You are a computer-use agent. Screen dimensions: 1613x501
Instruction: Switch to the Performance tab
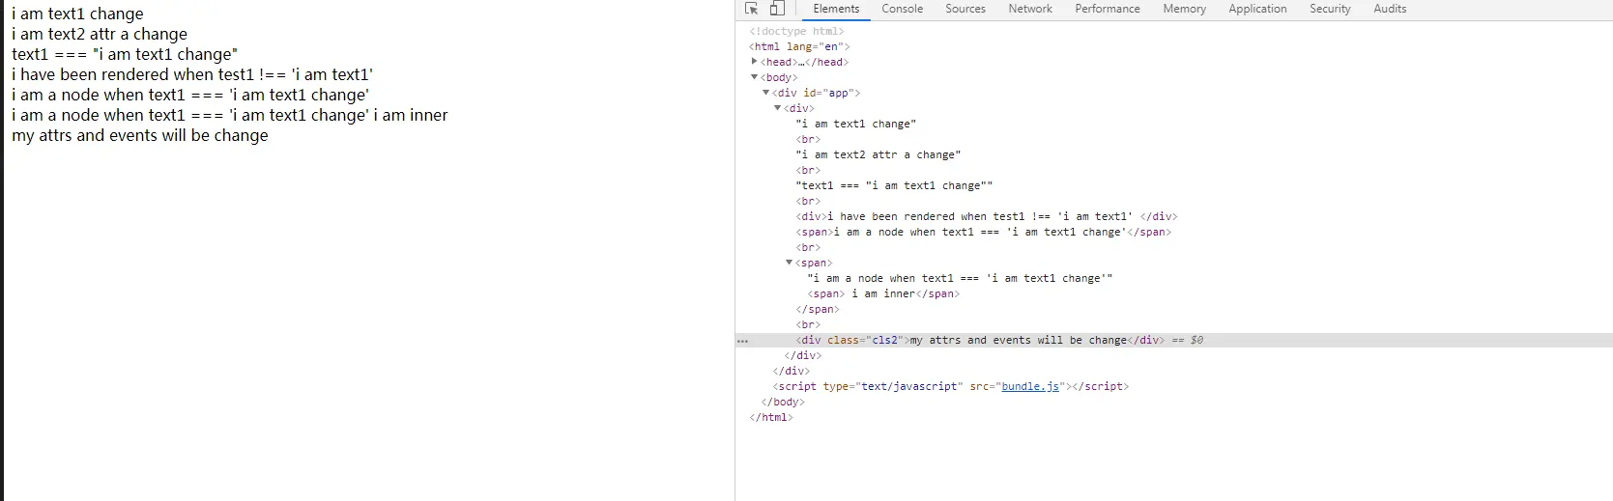(x=1108, y=9)
